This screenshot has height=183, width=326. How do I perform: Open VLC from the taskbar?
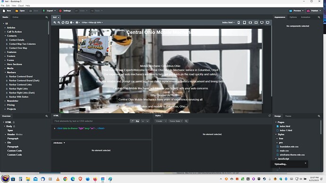coord(58,179)
